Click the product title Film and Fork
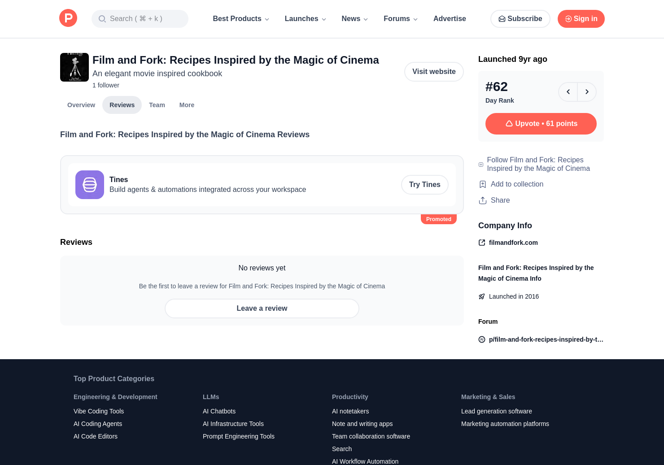The height and width of the screenshot is (465, 664). (x=236, y=60)
